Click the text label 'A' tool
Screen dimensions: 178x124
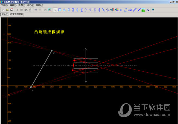[x=148, y=10]
